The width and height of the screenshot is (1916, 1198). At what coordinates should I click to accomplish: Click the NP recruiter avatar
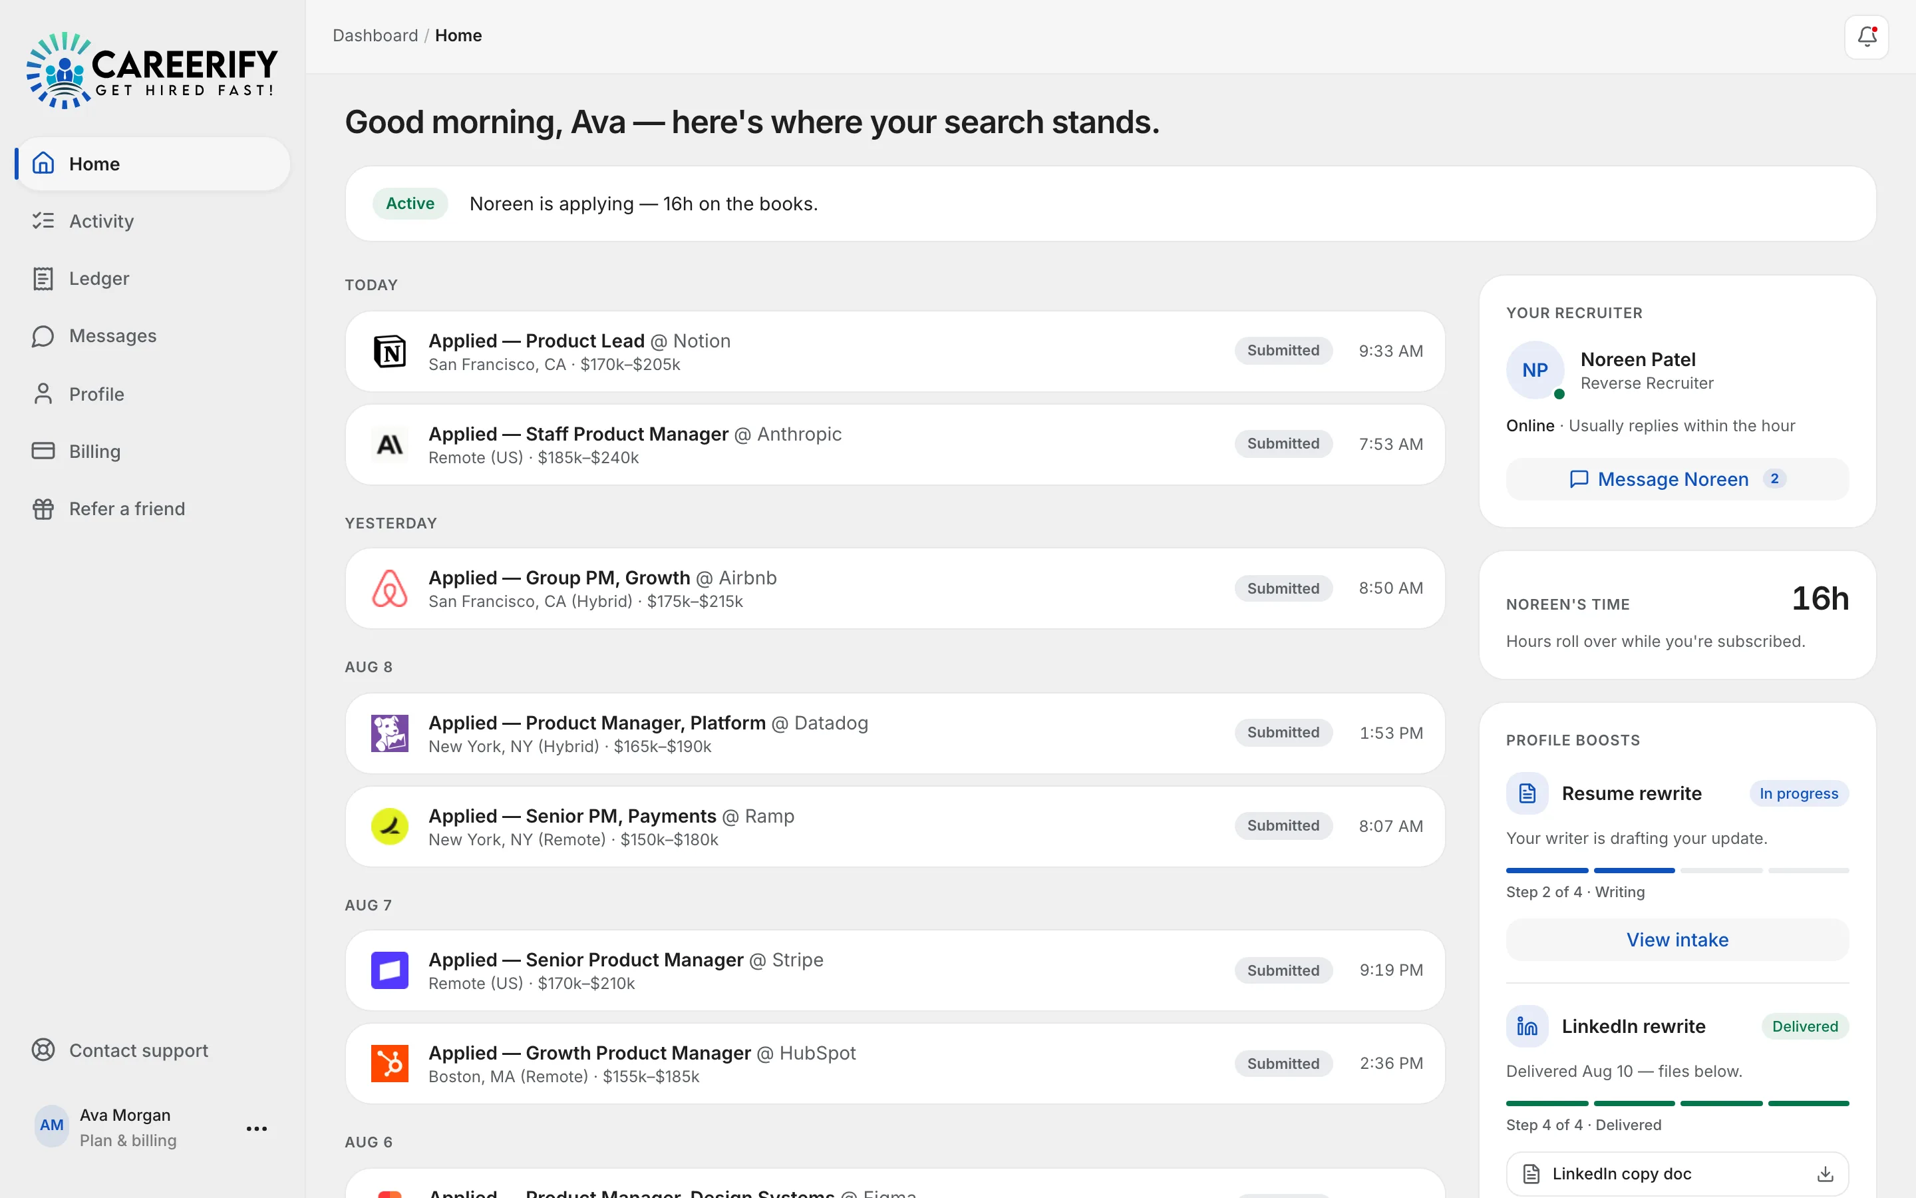[1534, 370]
